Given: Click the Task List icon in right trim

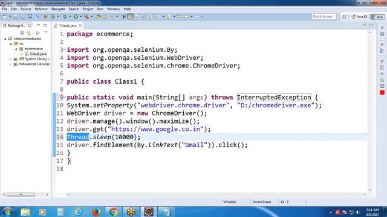Looking at the screenshot, I should [x=382, y=34].
